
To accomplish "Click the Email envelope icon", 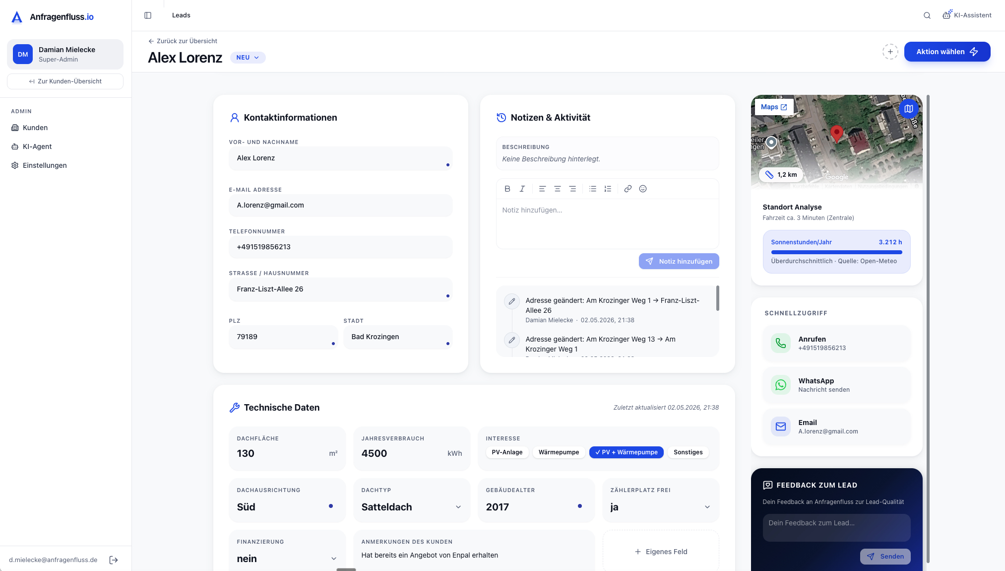I will (x=780, y=427).
